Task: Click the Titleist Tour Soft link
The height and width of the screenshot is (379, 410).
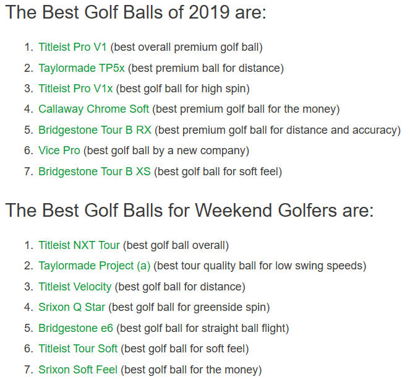Action: point(78,349)
